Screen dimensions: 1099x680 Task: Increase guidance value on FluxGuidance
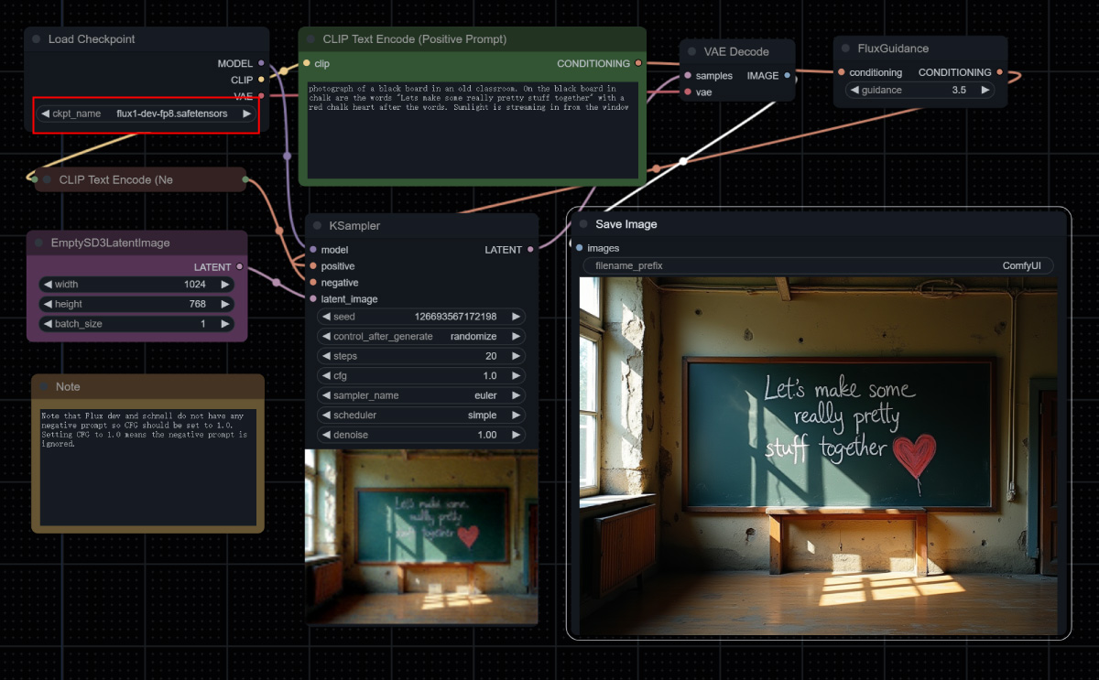pos(985,90)
